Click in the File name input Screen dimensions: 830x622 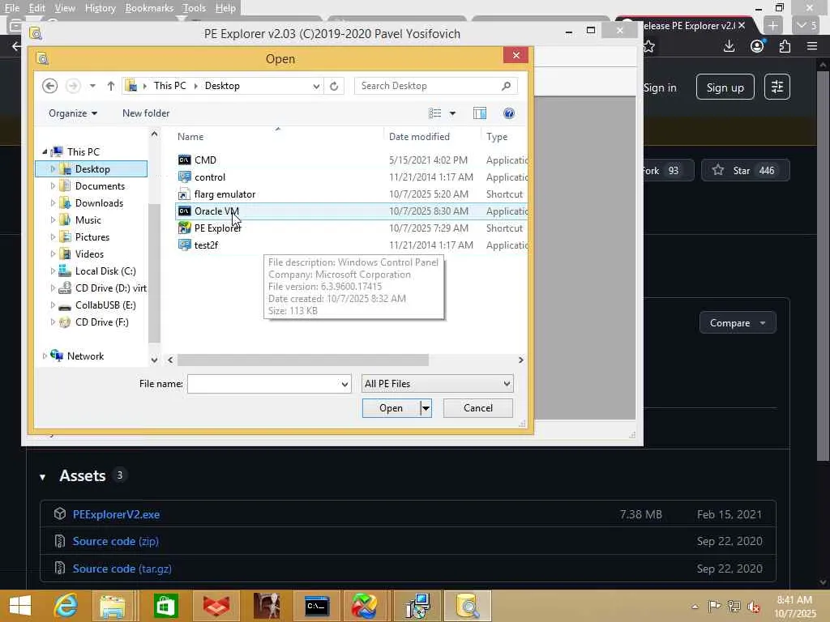pos(263,384)
